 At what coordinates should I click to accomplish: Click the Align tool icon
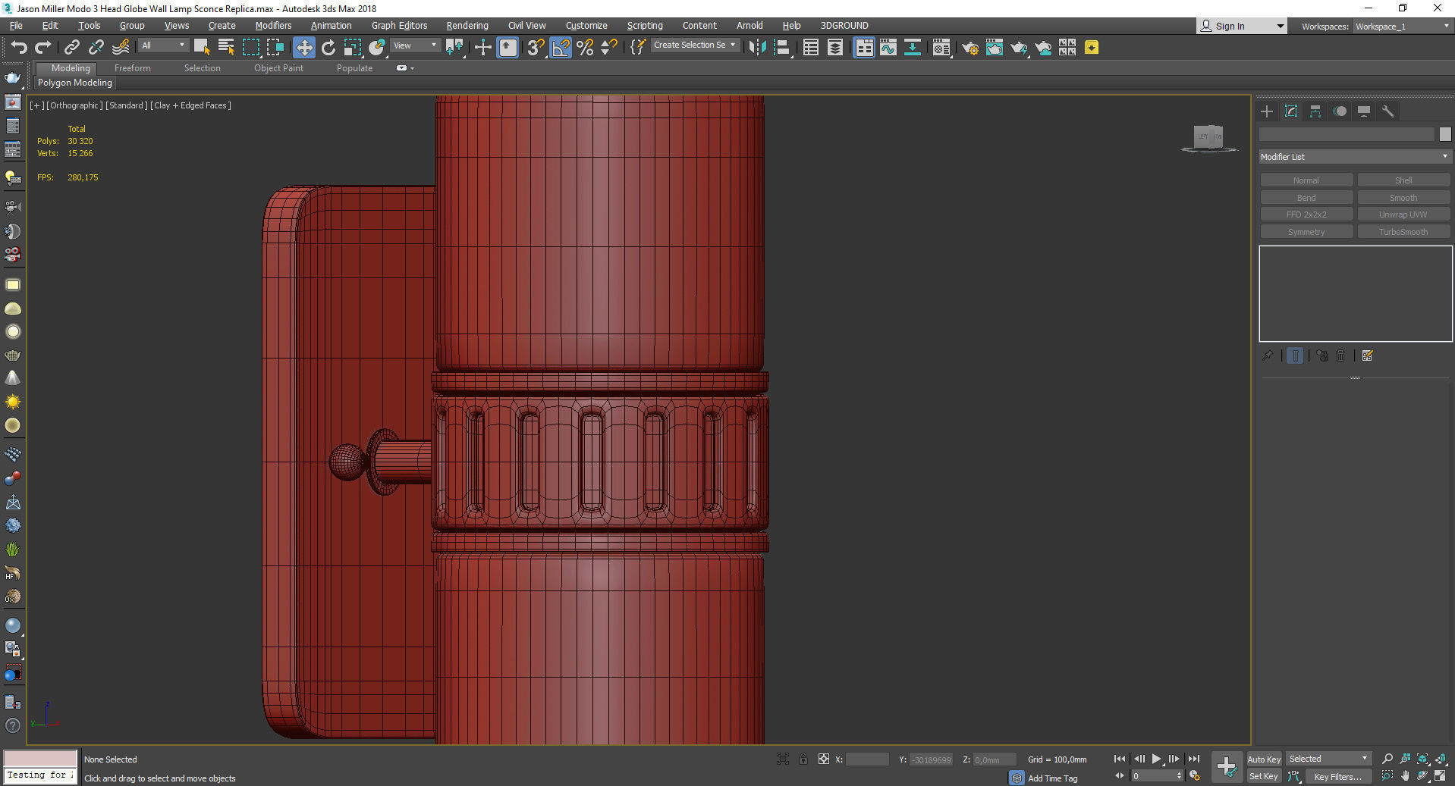click(781, 48)
